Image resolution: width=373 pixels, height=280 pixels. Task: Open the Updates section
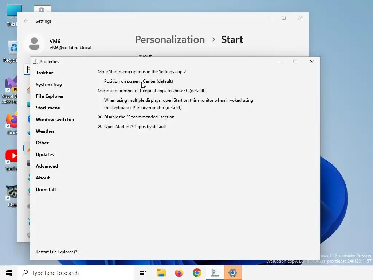45,155
